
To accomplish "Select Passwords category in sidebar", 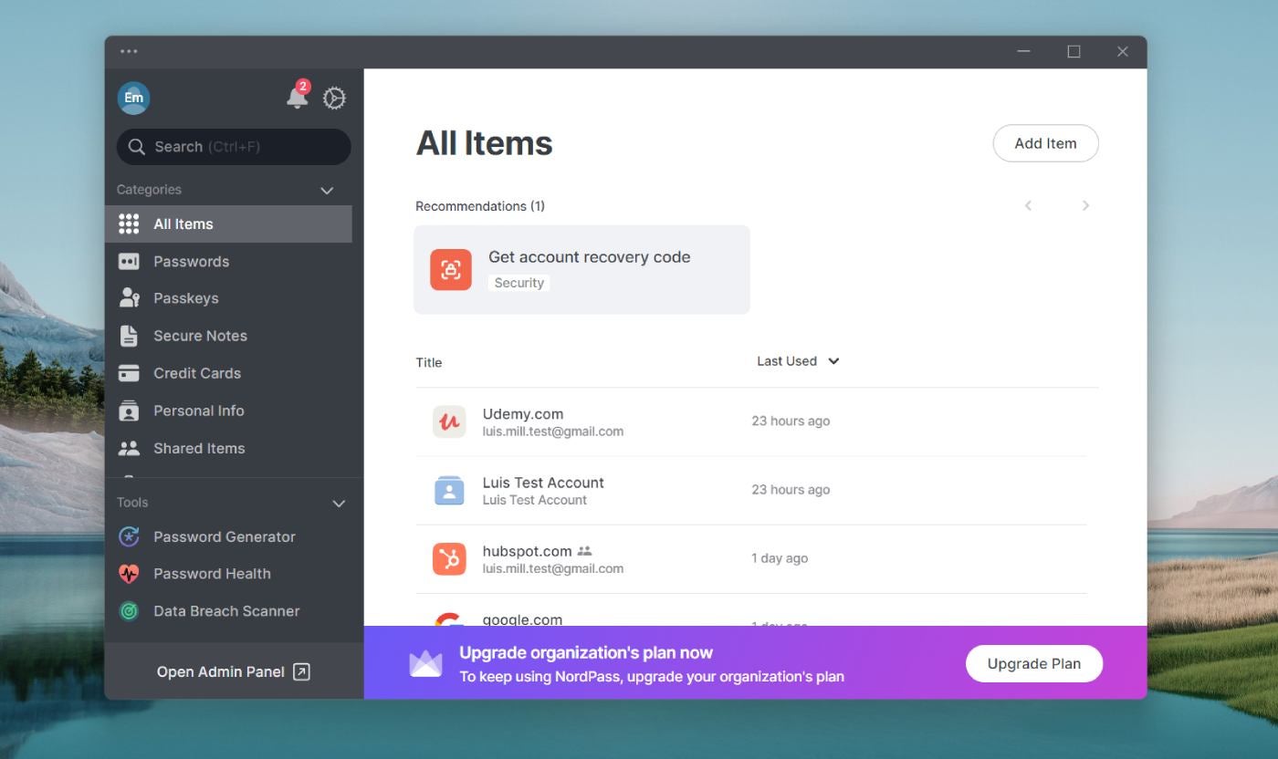I will 191,261.
